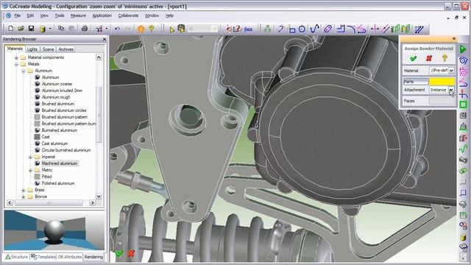The width and height of the screenshot is (471, 265).
Task: Click the viewport red X cancel
Action: click(x=131, y=253)
